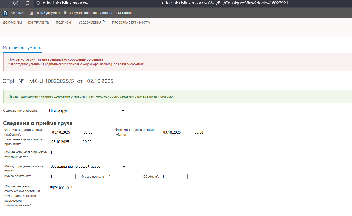Click the Масса нетто input field

[x=121, y=176]
